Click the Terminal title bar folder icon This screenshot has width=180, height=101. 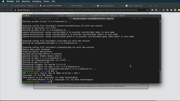(x=59, y=16)
